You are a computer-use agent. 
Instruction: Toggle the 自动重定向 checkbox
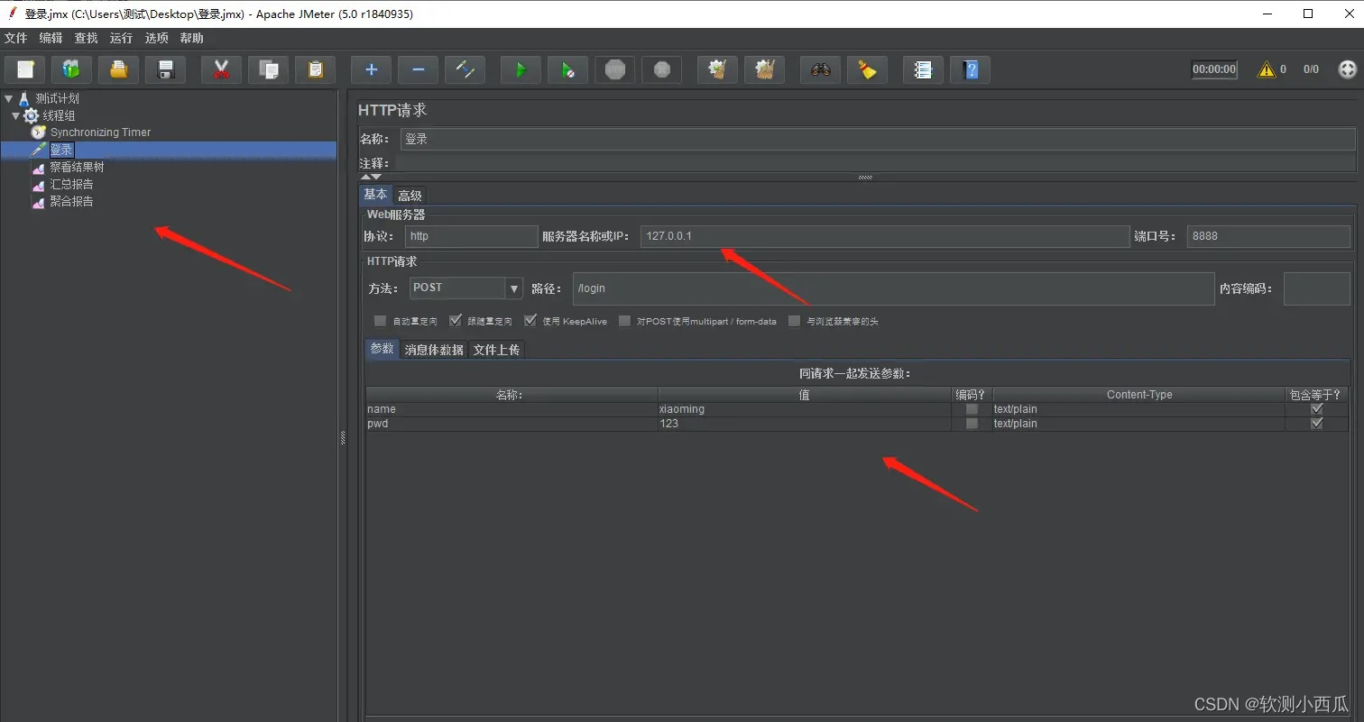point(380,321)
